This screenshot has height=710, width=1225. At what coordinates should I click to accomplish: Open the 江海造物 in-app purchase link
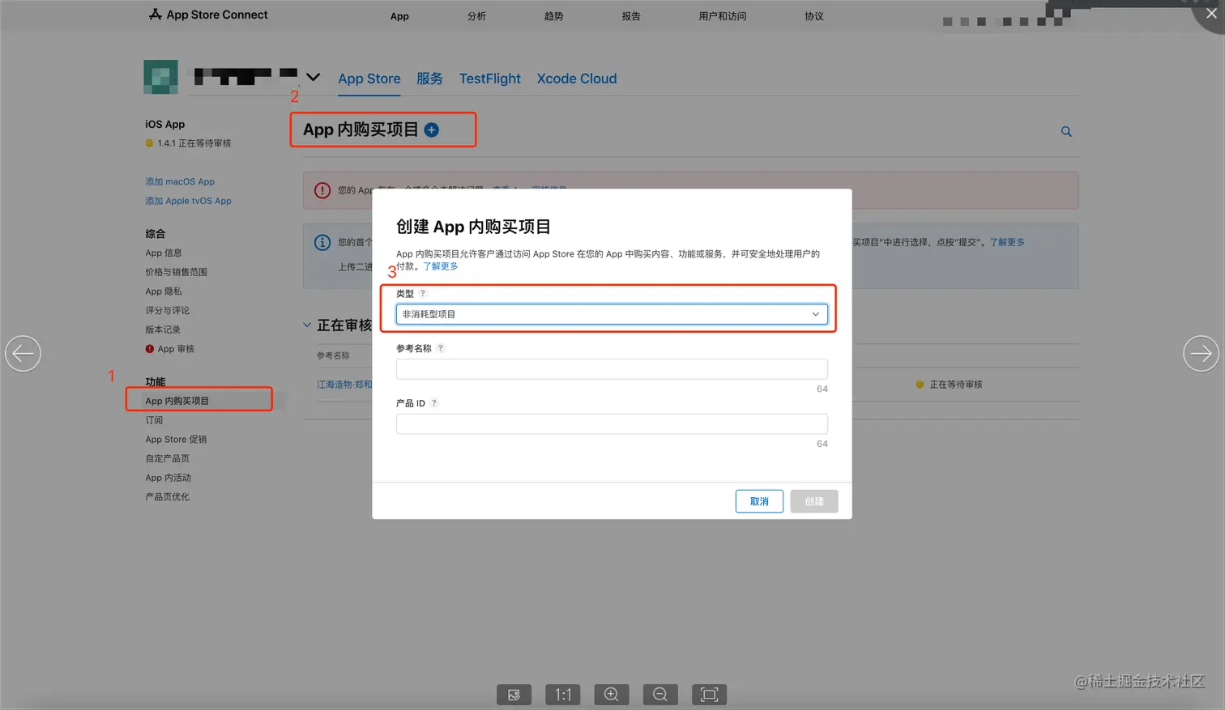344,385
